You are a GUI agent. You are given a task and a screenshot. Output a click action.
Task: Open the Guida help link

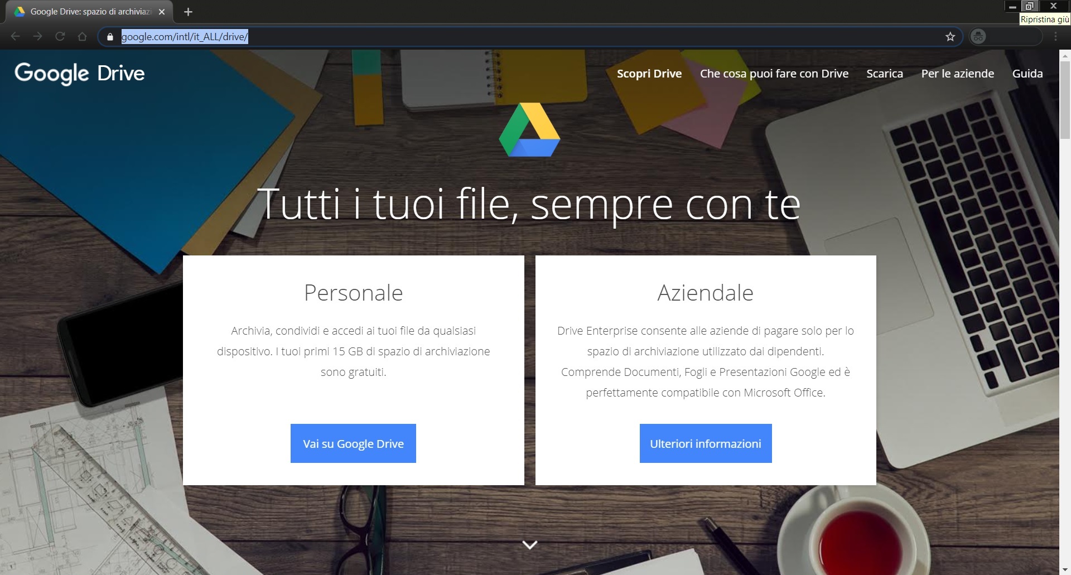tap(1027, 74)
